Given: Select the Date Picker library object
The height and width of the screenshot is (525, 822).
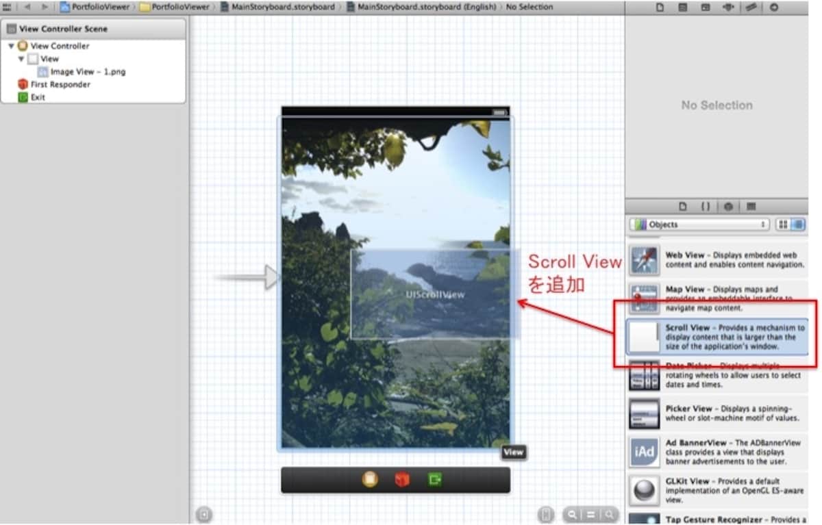Looking at the screenshot, I should point(717,375).
